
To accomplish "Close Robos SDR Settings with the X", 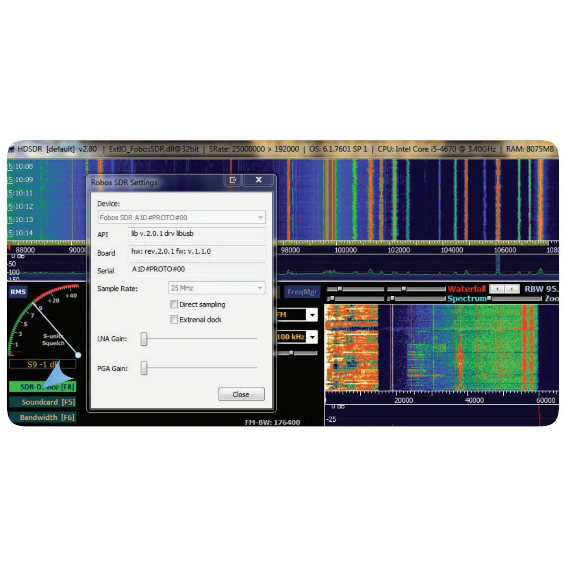I will pos(258,180).
